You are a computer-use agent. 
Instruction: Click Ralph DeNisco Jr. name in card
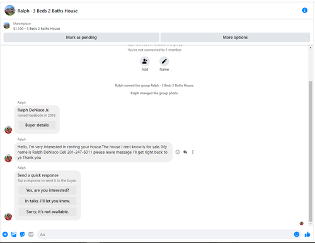[33, 110]
